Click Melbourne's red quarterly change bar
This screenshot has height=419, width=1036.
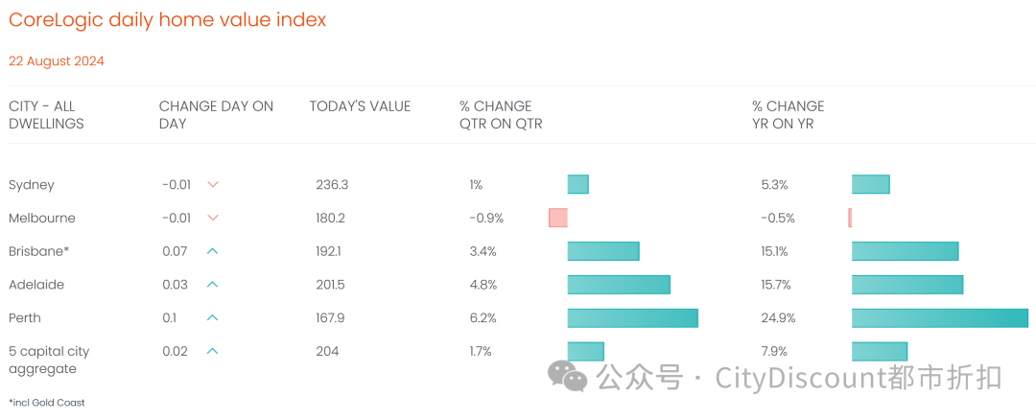[x=557, y=218]
